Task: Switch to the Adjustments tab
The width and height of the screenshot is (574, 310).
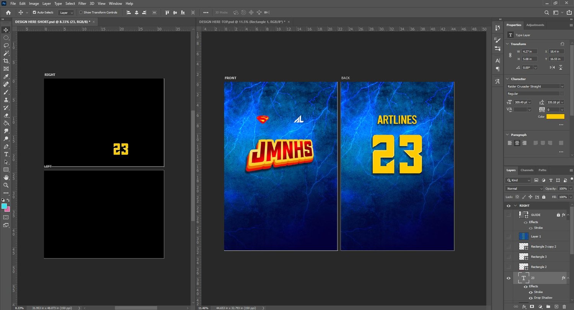Action: [535, 25]
